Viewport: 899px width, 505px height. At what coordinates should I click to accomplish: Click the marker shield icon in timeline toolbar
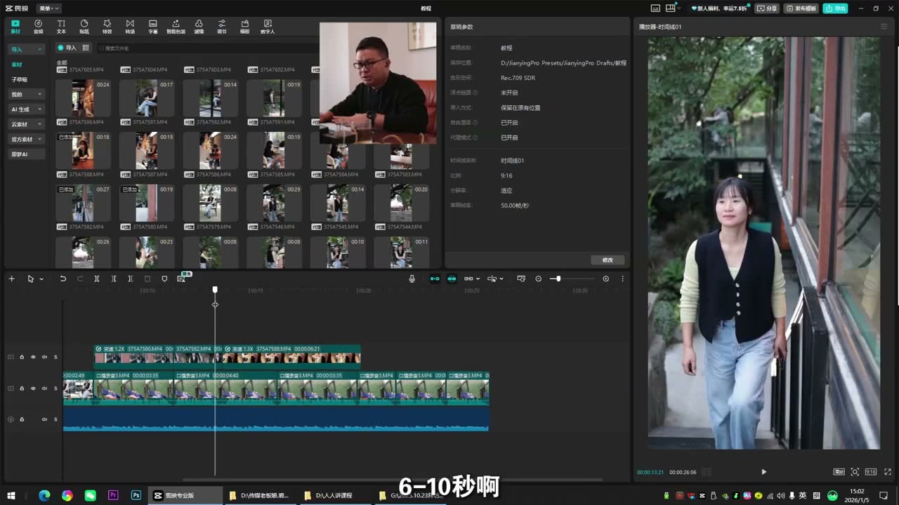(164, 278)
